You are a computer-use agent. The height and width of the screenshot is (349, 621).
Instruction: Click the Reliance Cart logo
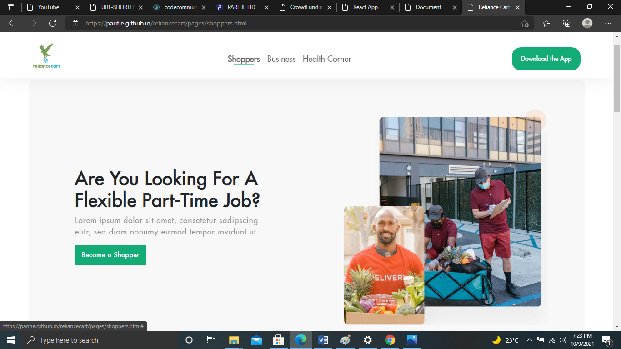46,56
